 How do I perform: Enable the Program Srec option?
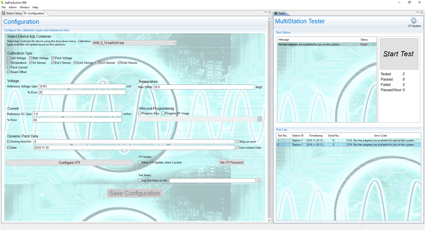point(140,113)
